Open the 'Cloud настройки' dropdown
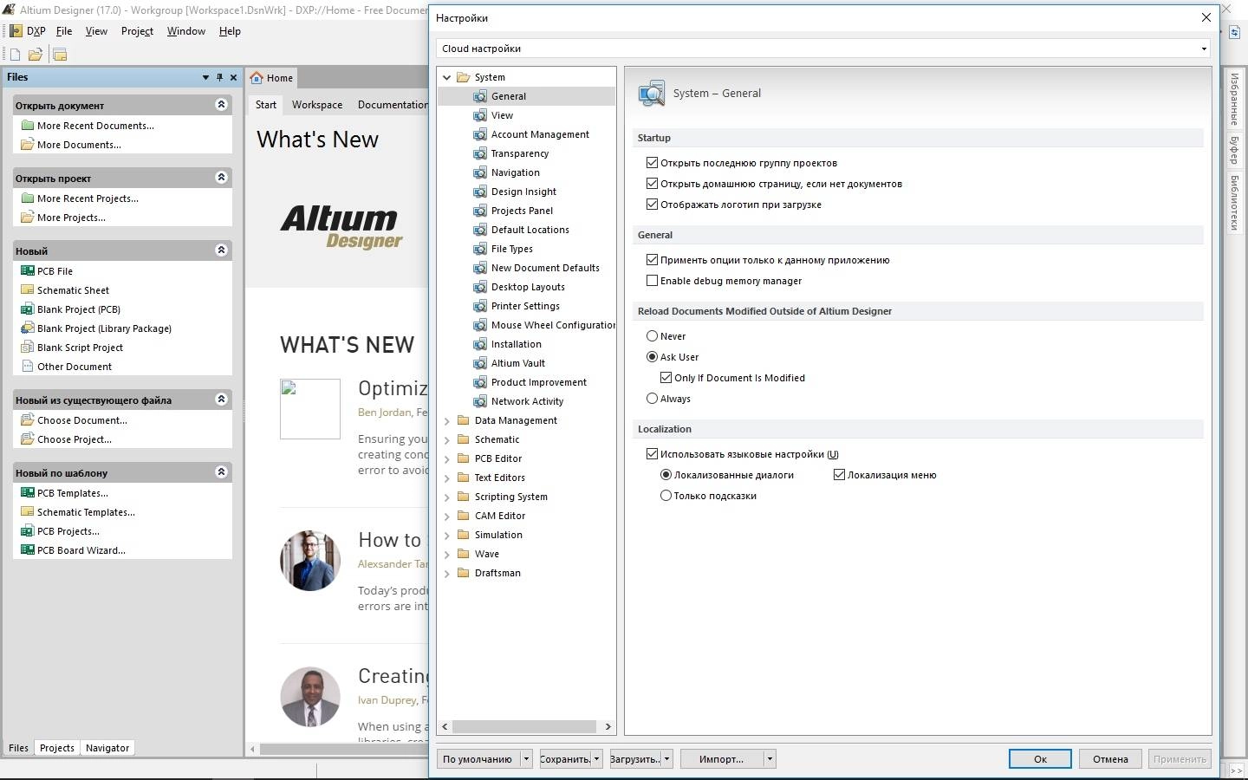This screenshot has width=1248, height=780. (x=823, y=49)
